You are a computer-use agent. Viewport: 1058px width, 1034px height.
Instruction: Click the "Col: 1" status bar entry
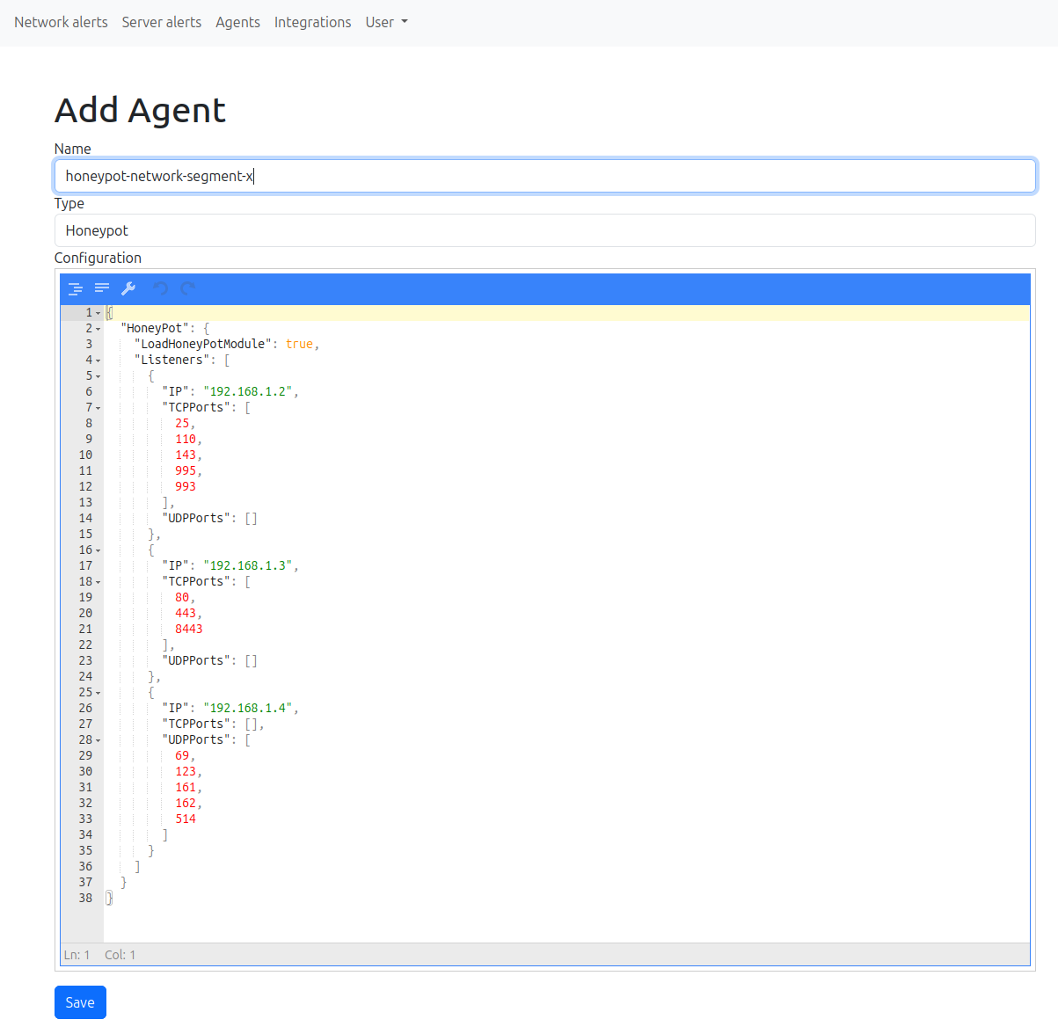[x=120, y=955]
